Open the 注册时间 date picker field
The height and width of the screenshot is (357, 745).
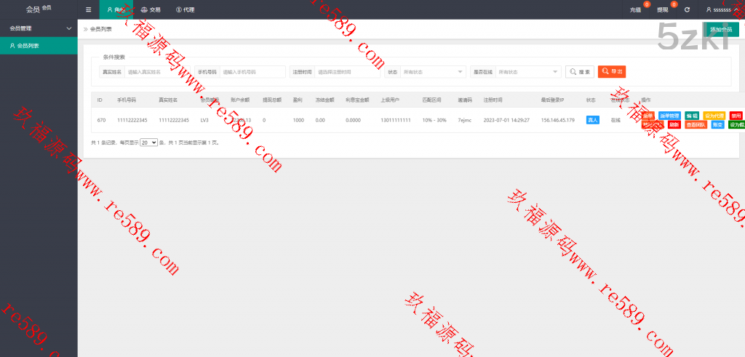pos(347,72)
